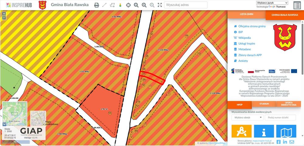Click the OpenStreetMap attribution link
Viewport: 304px width, 146px height.
(x=216, y=143)
